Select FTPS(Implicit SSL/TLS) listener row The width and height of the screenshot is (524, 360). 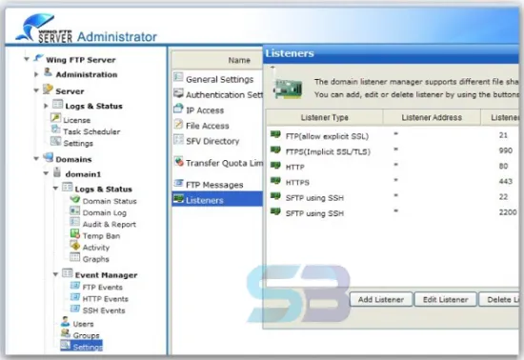tap(393, 151)
